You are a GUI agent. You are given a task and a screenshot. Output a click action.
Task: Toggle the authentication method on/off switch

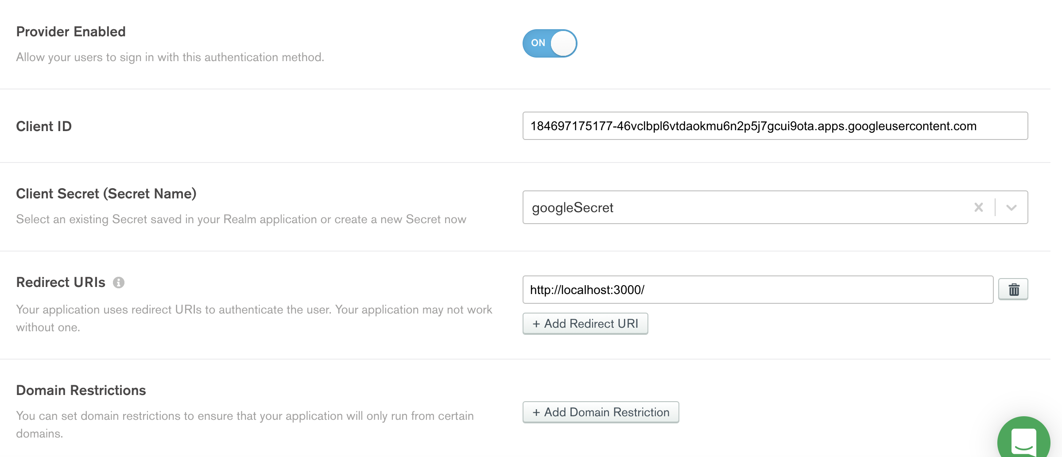(550, 43)
